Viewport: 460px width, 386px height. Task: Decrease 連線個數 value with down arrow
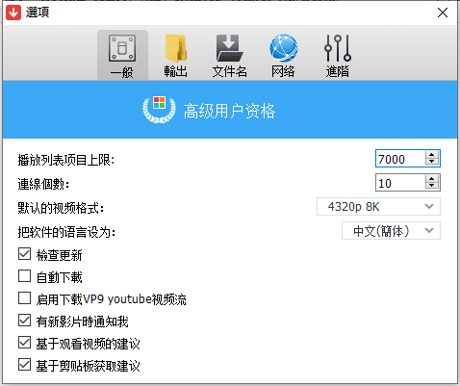coord(432,186)
